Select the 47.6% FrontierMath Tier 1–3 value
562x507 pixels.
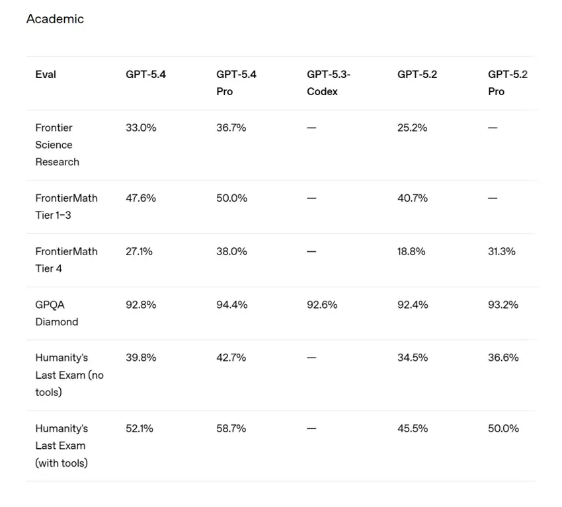pyautogui.click(x=141, y=198)
